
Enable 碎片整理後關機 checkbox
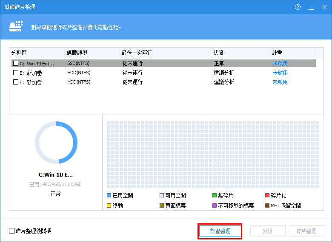(x=11, y=231)
